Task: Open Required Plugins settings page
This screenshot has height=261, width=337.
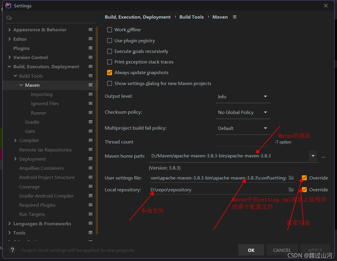Action: tap(37, 205)
